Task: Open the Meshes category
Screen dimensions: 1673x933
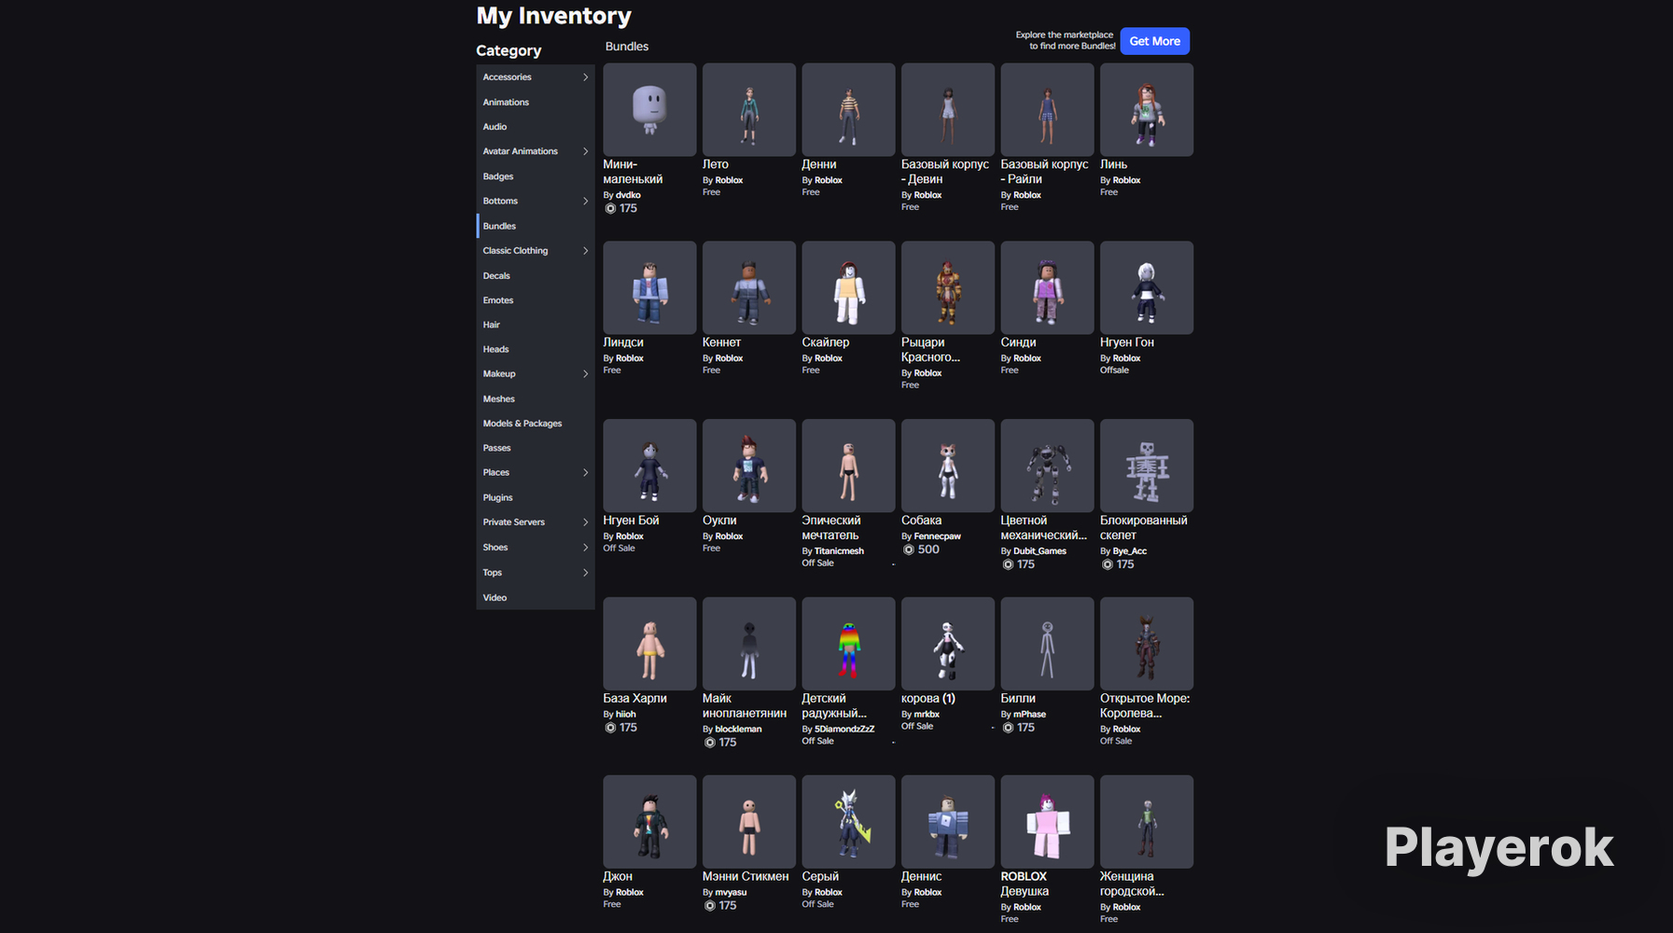Action: (536, 399)
